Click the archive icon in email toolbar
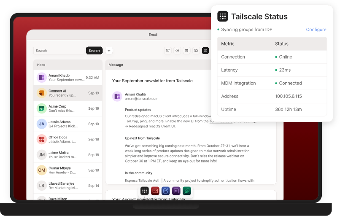 (168, 51)
